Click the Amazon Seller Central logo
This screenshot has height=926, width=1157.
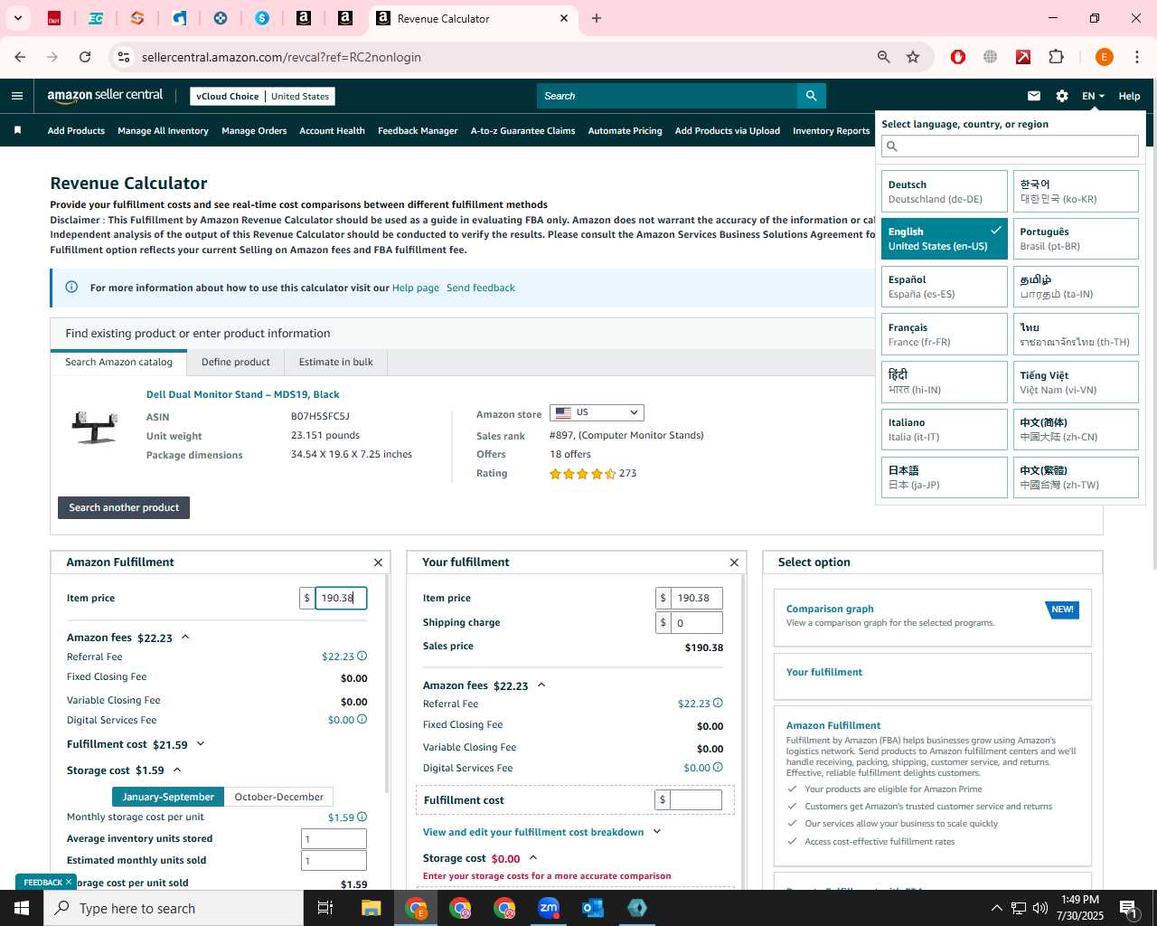(105, 96)
